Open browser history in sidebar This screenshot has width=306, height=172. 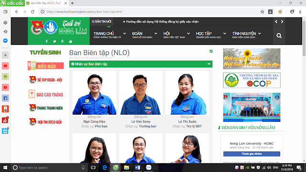click(5, 32)
